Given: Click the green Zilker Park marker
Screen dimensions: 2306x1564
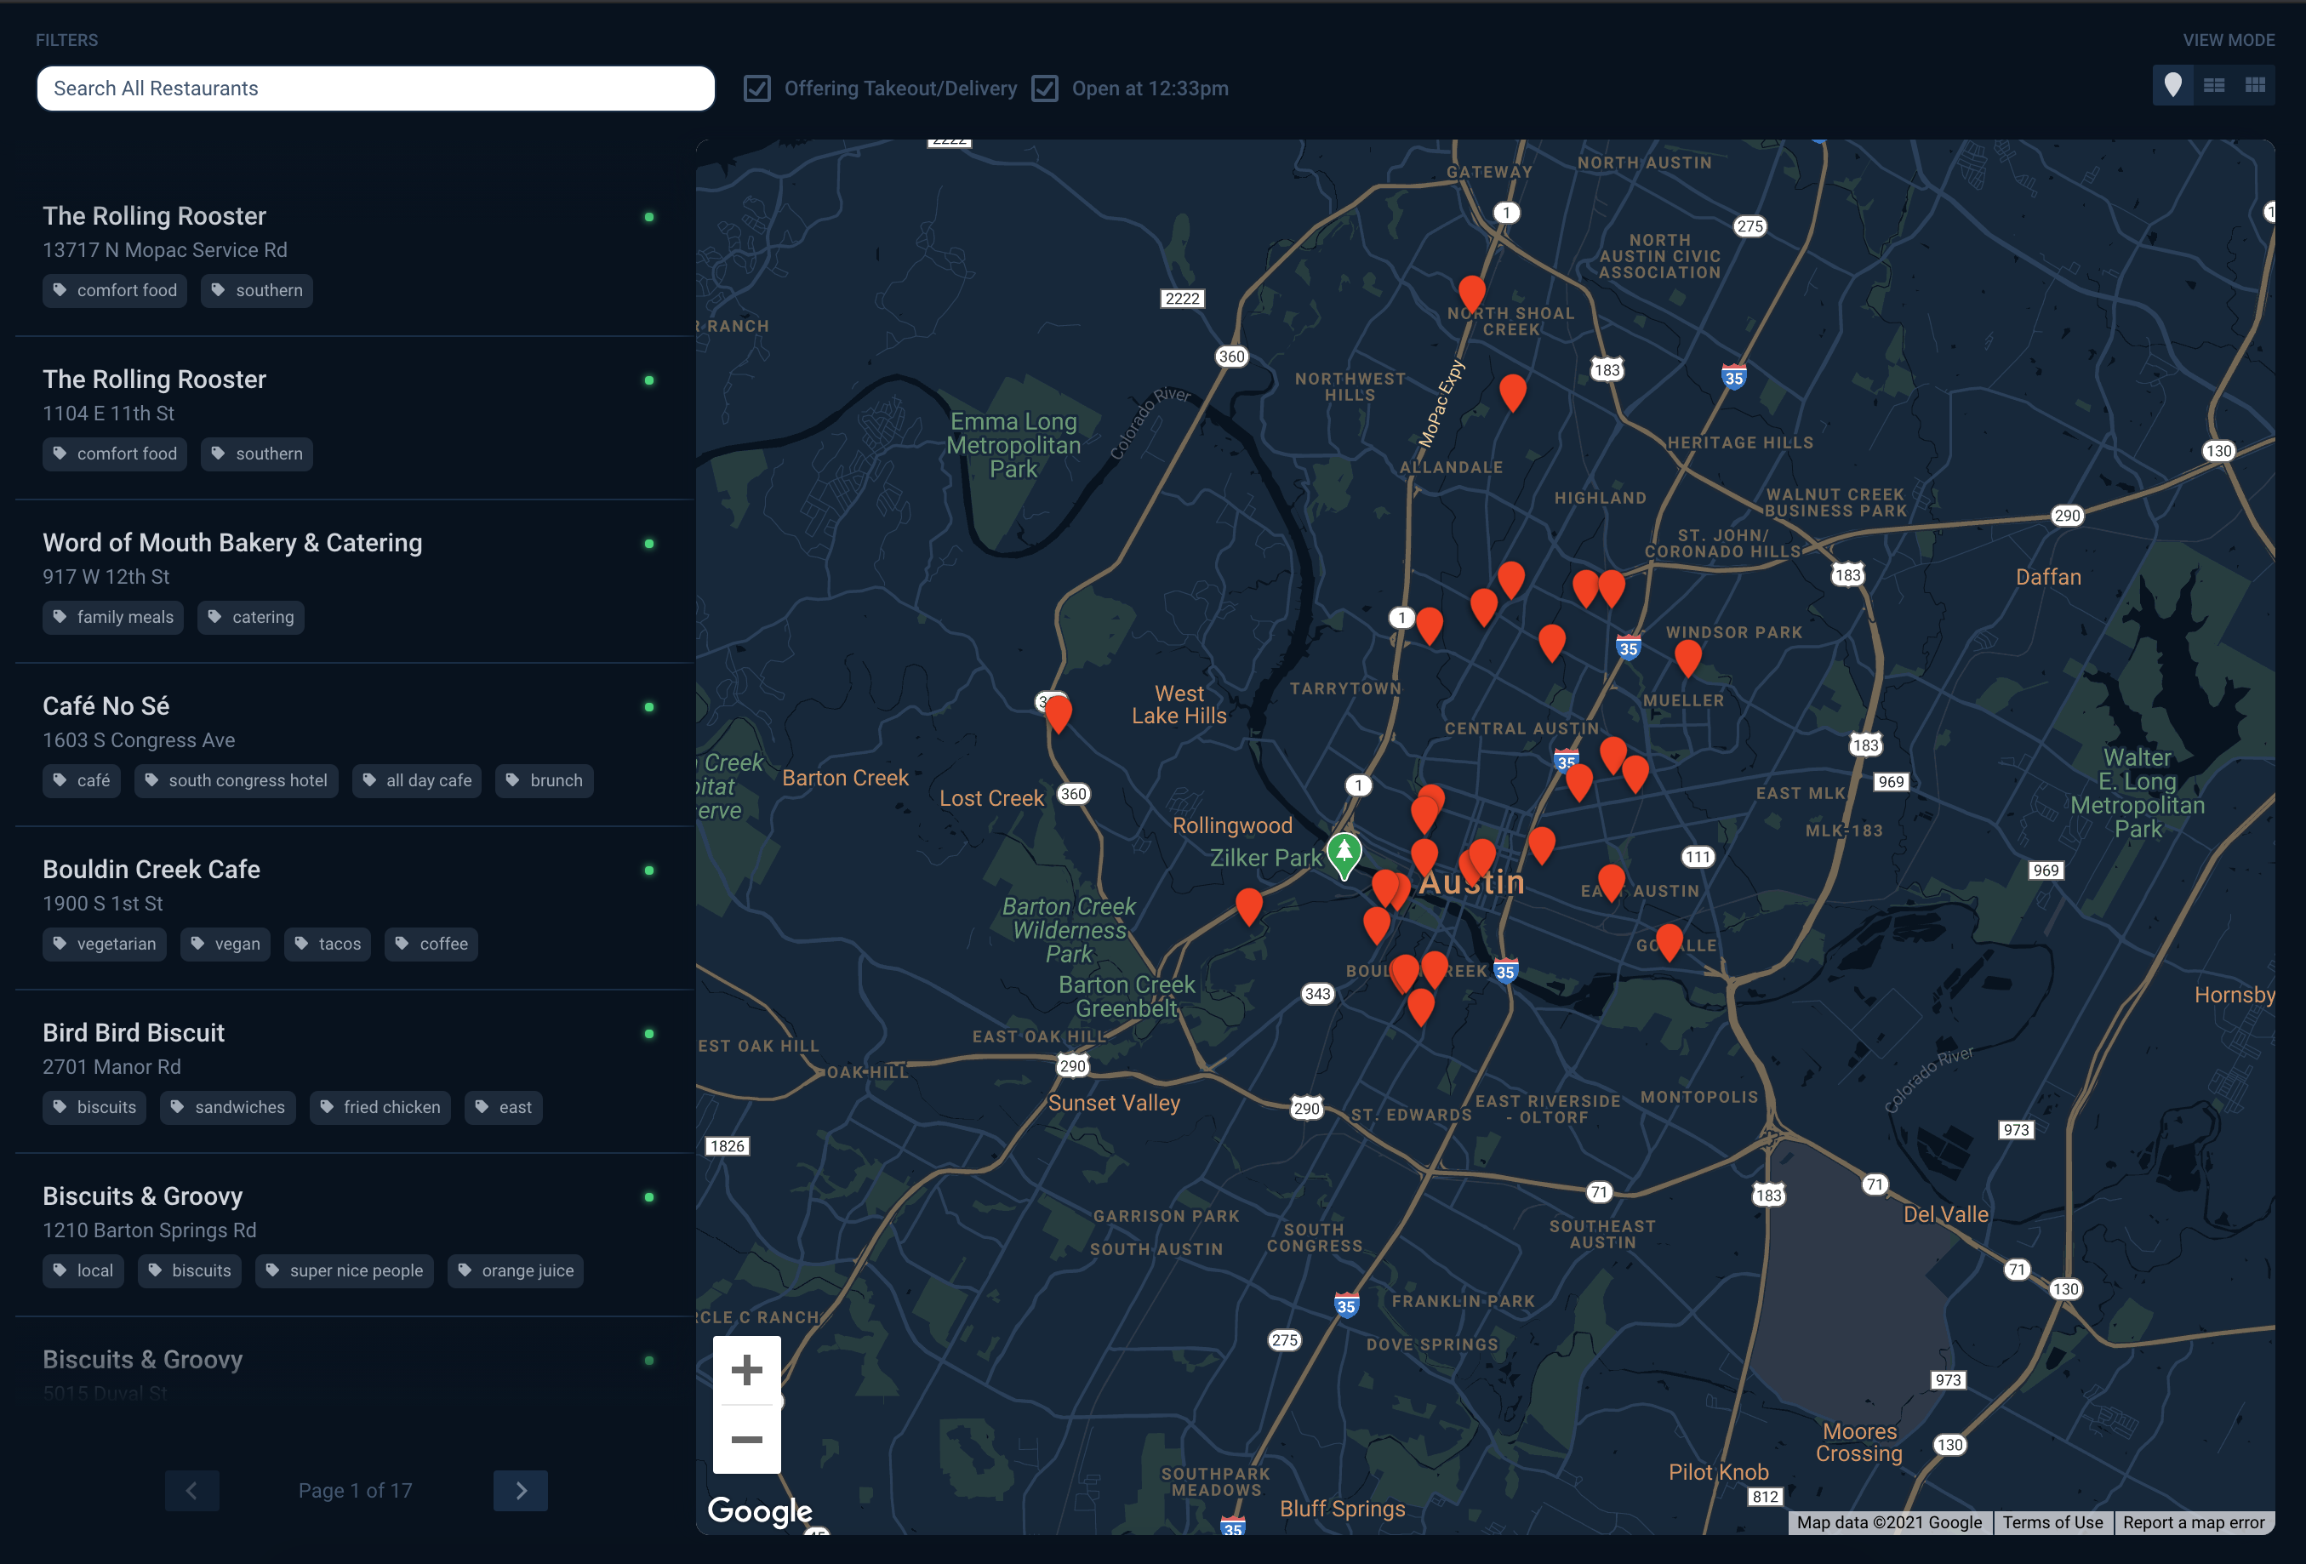Looking at the screenshot, I should click(x=1344, y=853).
